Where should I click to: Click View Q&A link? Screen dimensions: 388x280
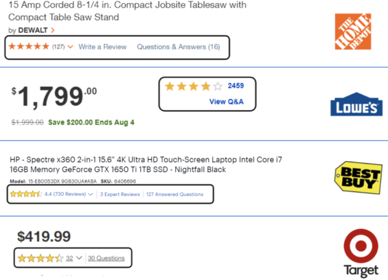226,102
